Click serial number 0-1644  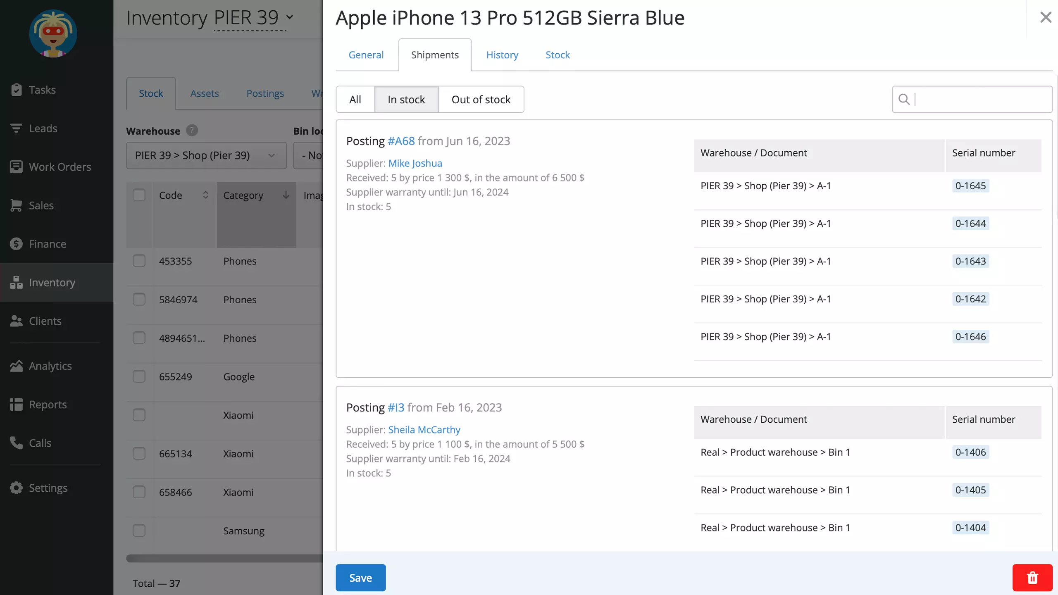pyautogui.click(x=970, y=223)
